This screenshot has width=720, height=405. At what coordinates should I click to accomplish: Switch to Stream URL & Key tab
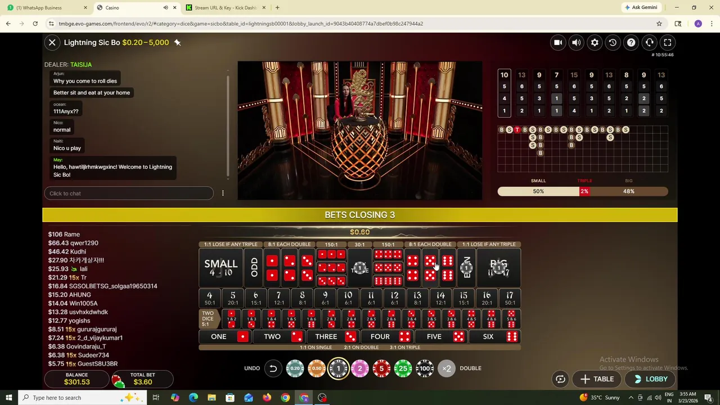click(225, 7)
